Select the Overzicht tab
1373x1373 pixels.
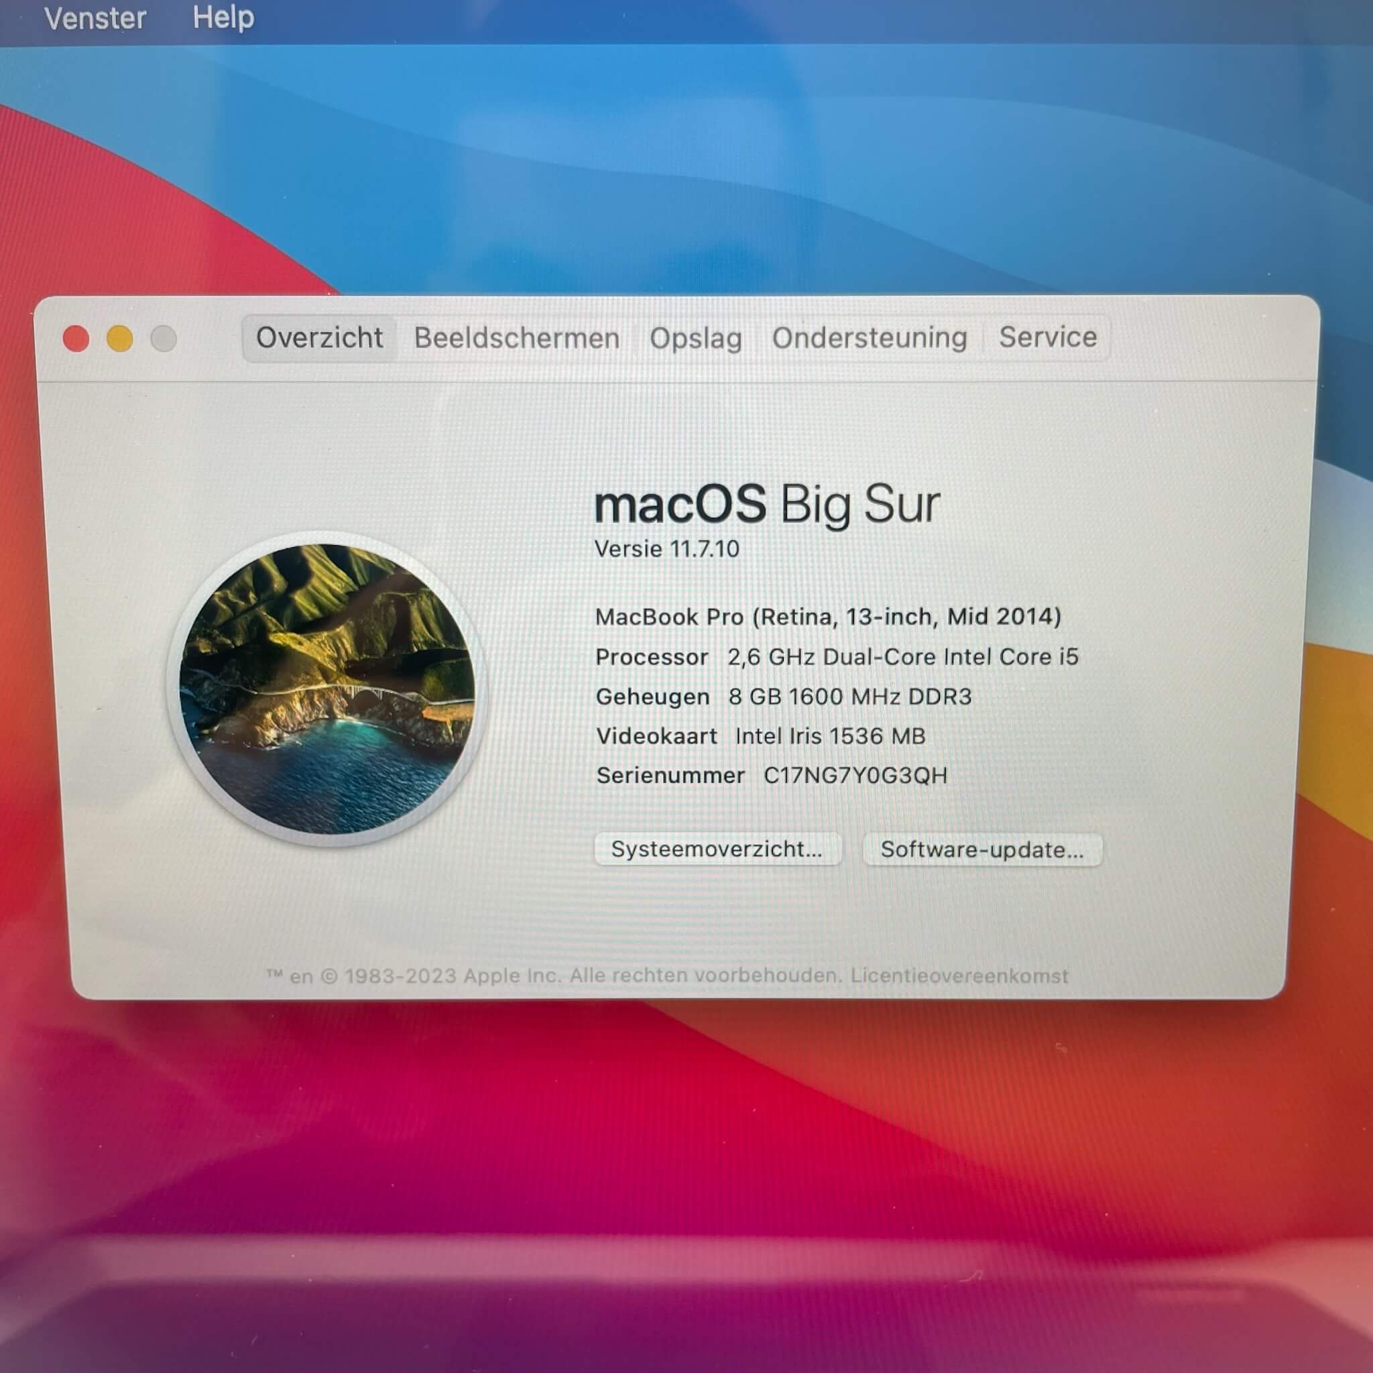pyautogui.click(x=319, y=338)
